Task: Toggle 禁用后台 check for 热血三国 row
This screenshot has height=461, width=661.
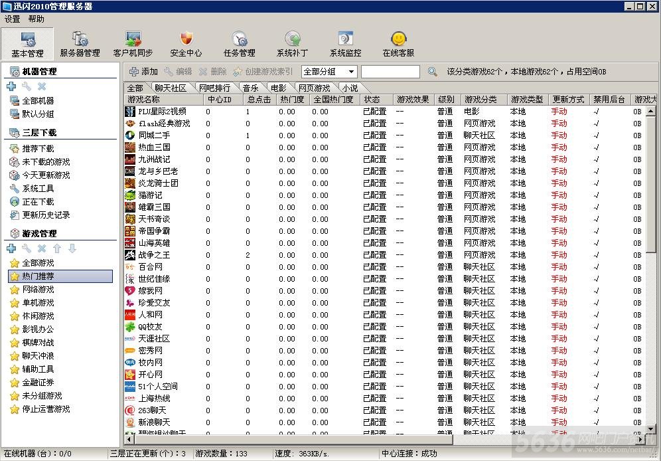Action: click(596, 147)
